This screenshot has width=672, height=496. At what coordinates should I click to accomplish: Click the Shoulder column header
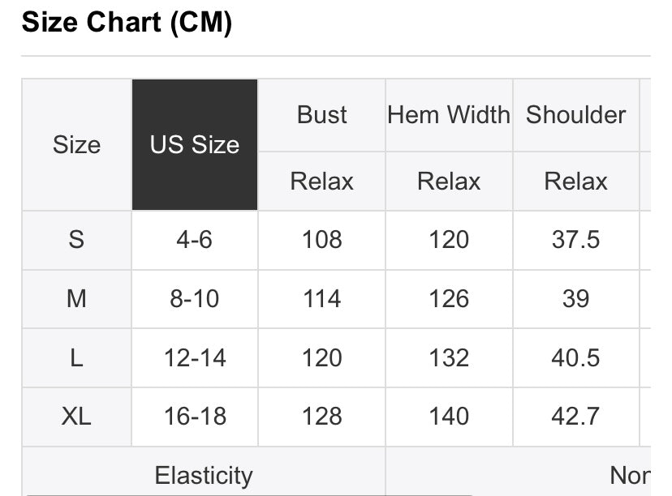[575, 115]
